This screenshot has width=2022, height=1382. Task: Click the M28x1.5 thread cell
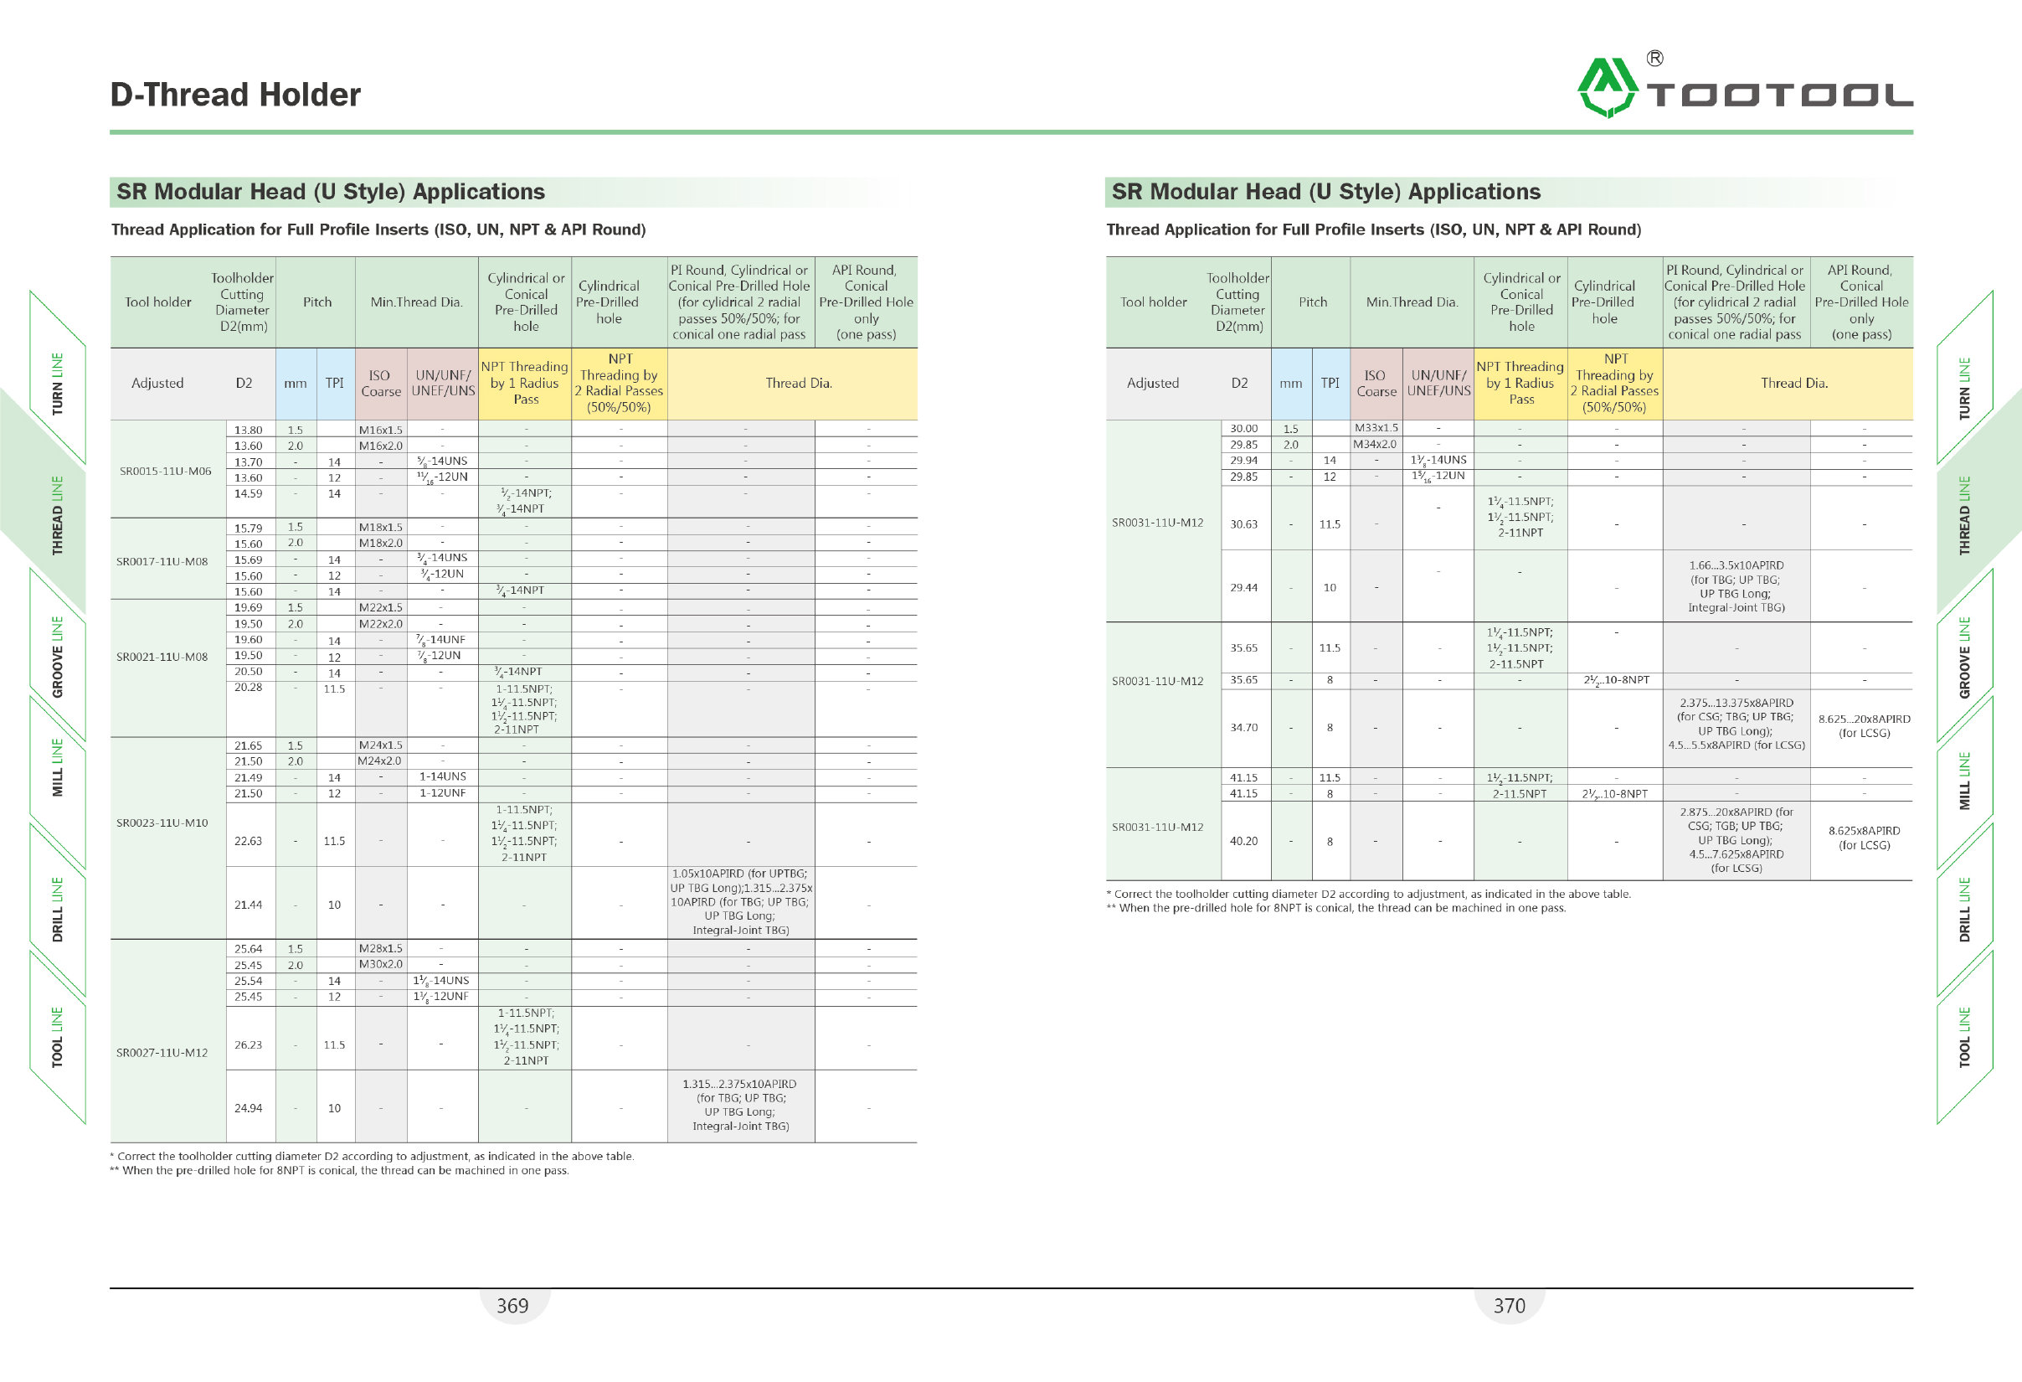[381, 949]
